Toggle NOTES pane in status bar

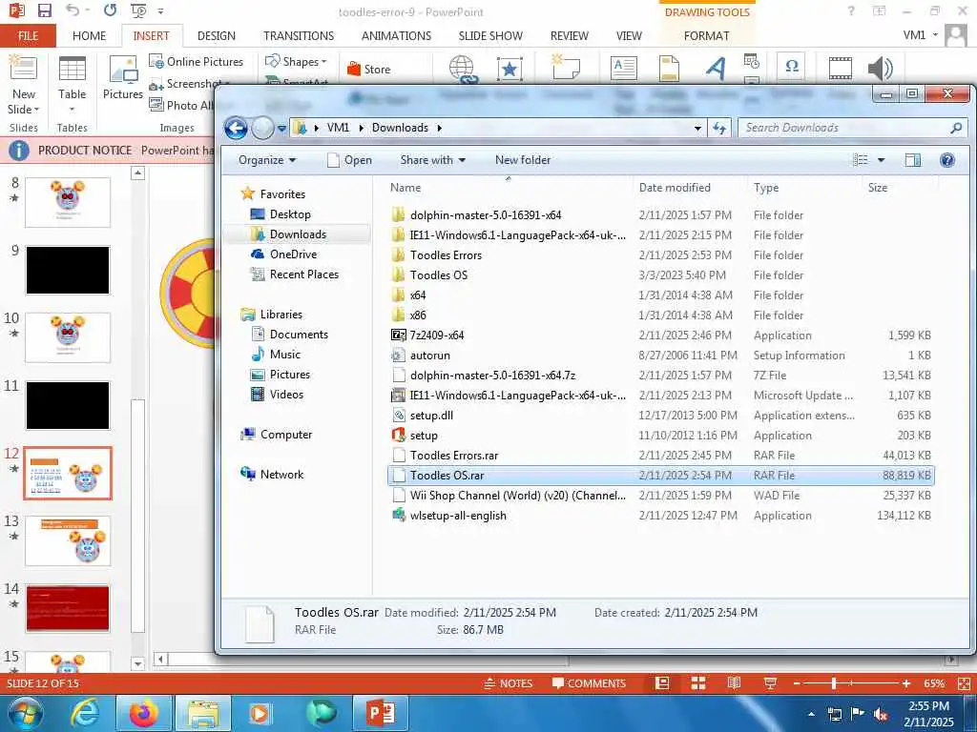pos(509,683)
